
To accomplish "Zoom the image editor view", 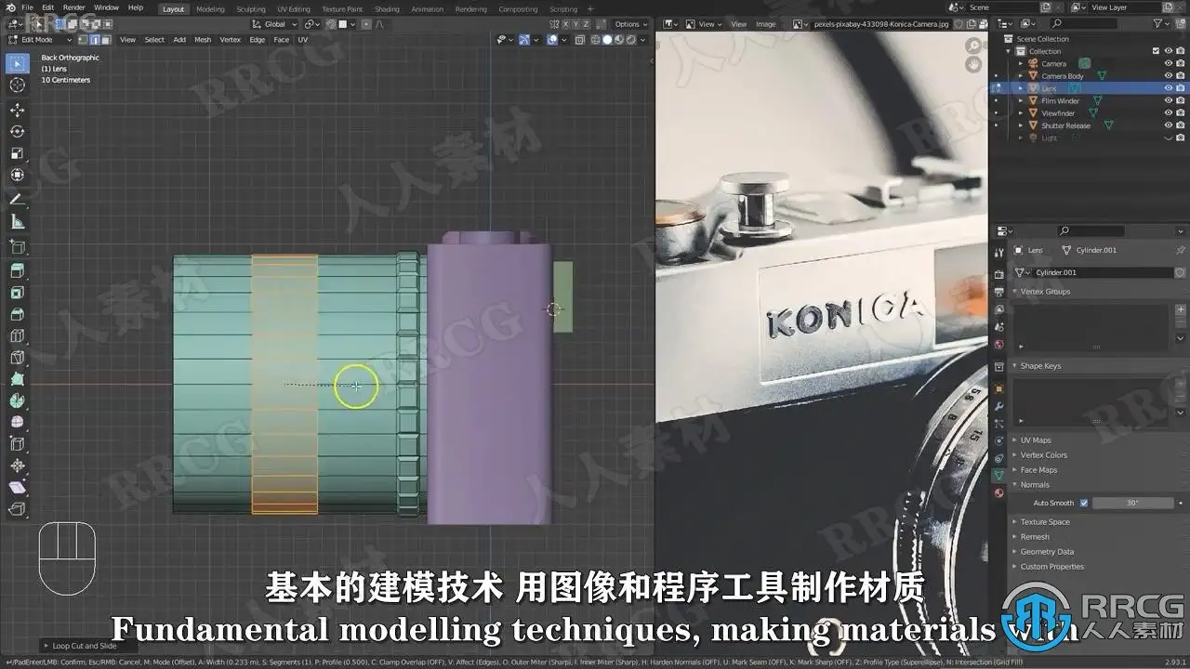I will coord(973,46).
